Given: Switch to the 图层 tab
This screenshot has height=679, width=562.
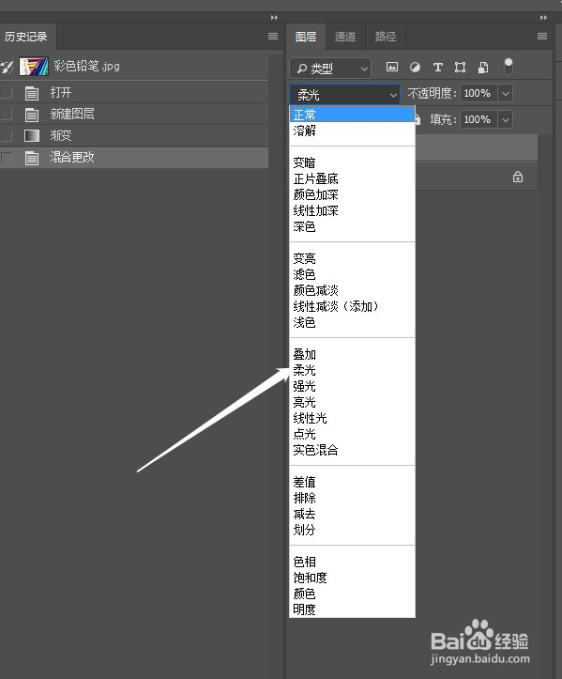Looking at the screenshot, I should 306,37.
